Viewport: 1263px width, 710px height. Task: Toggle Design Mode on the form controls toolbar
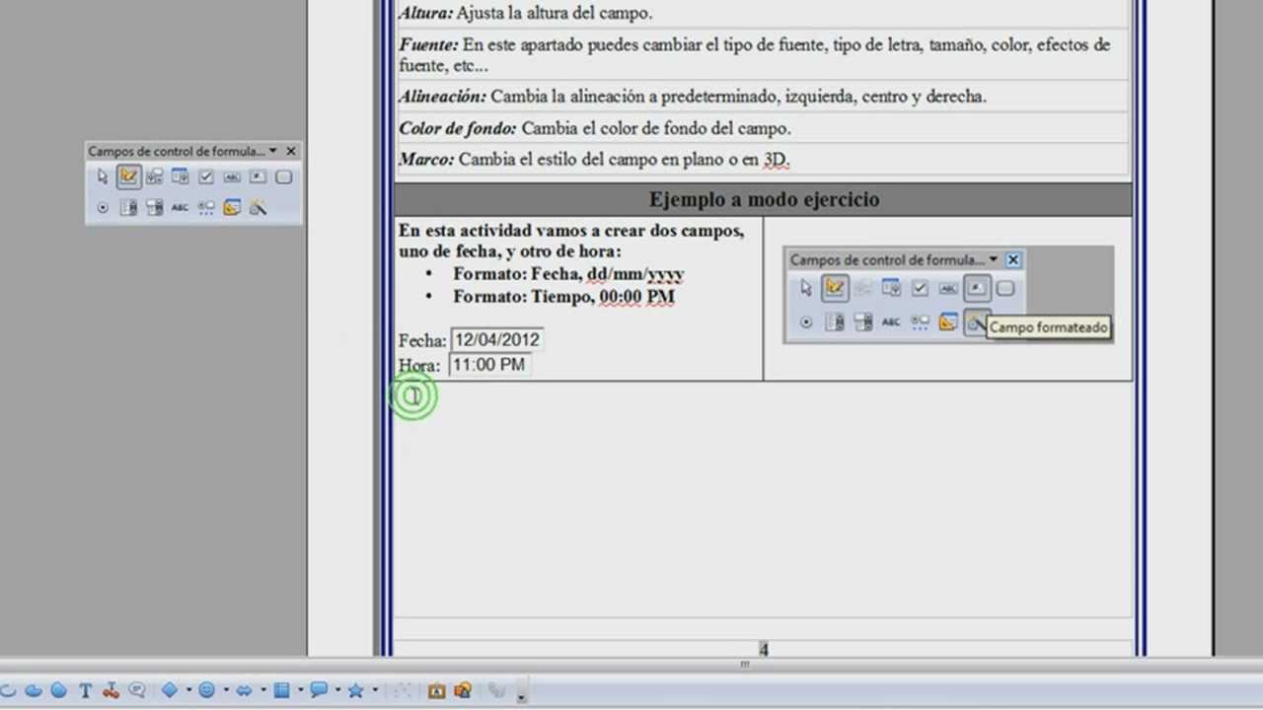pos(128,177)
